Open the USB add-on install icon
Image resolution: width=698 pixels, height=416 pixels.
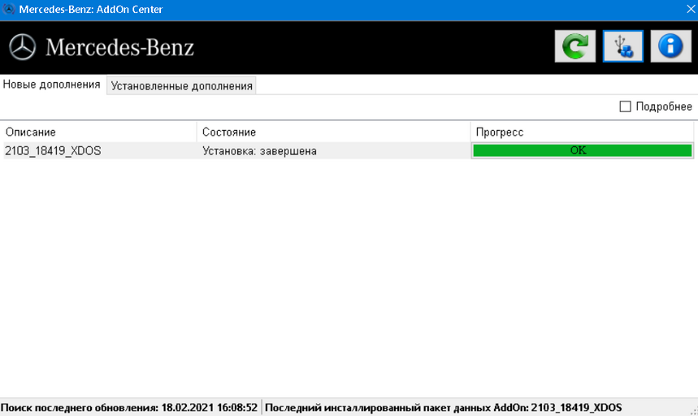point(622,46)
